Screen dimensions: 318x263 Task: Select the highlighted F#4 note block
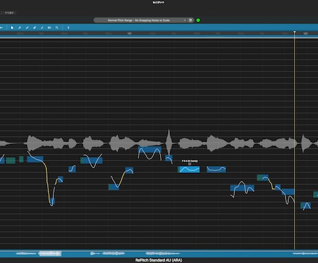(x=189, y=170)
